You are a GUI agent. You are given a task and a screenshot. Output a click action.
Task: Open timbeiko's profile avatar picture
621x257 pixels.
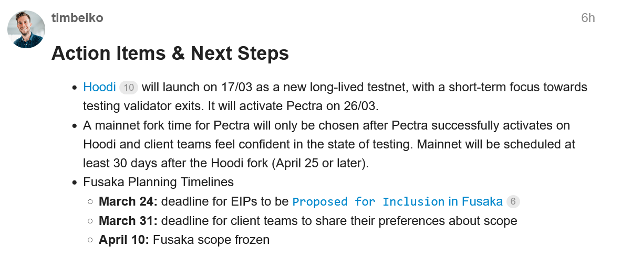[x=26, y=29]
